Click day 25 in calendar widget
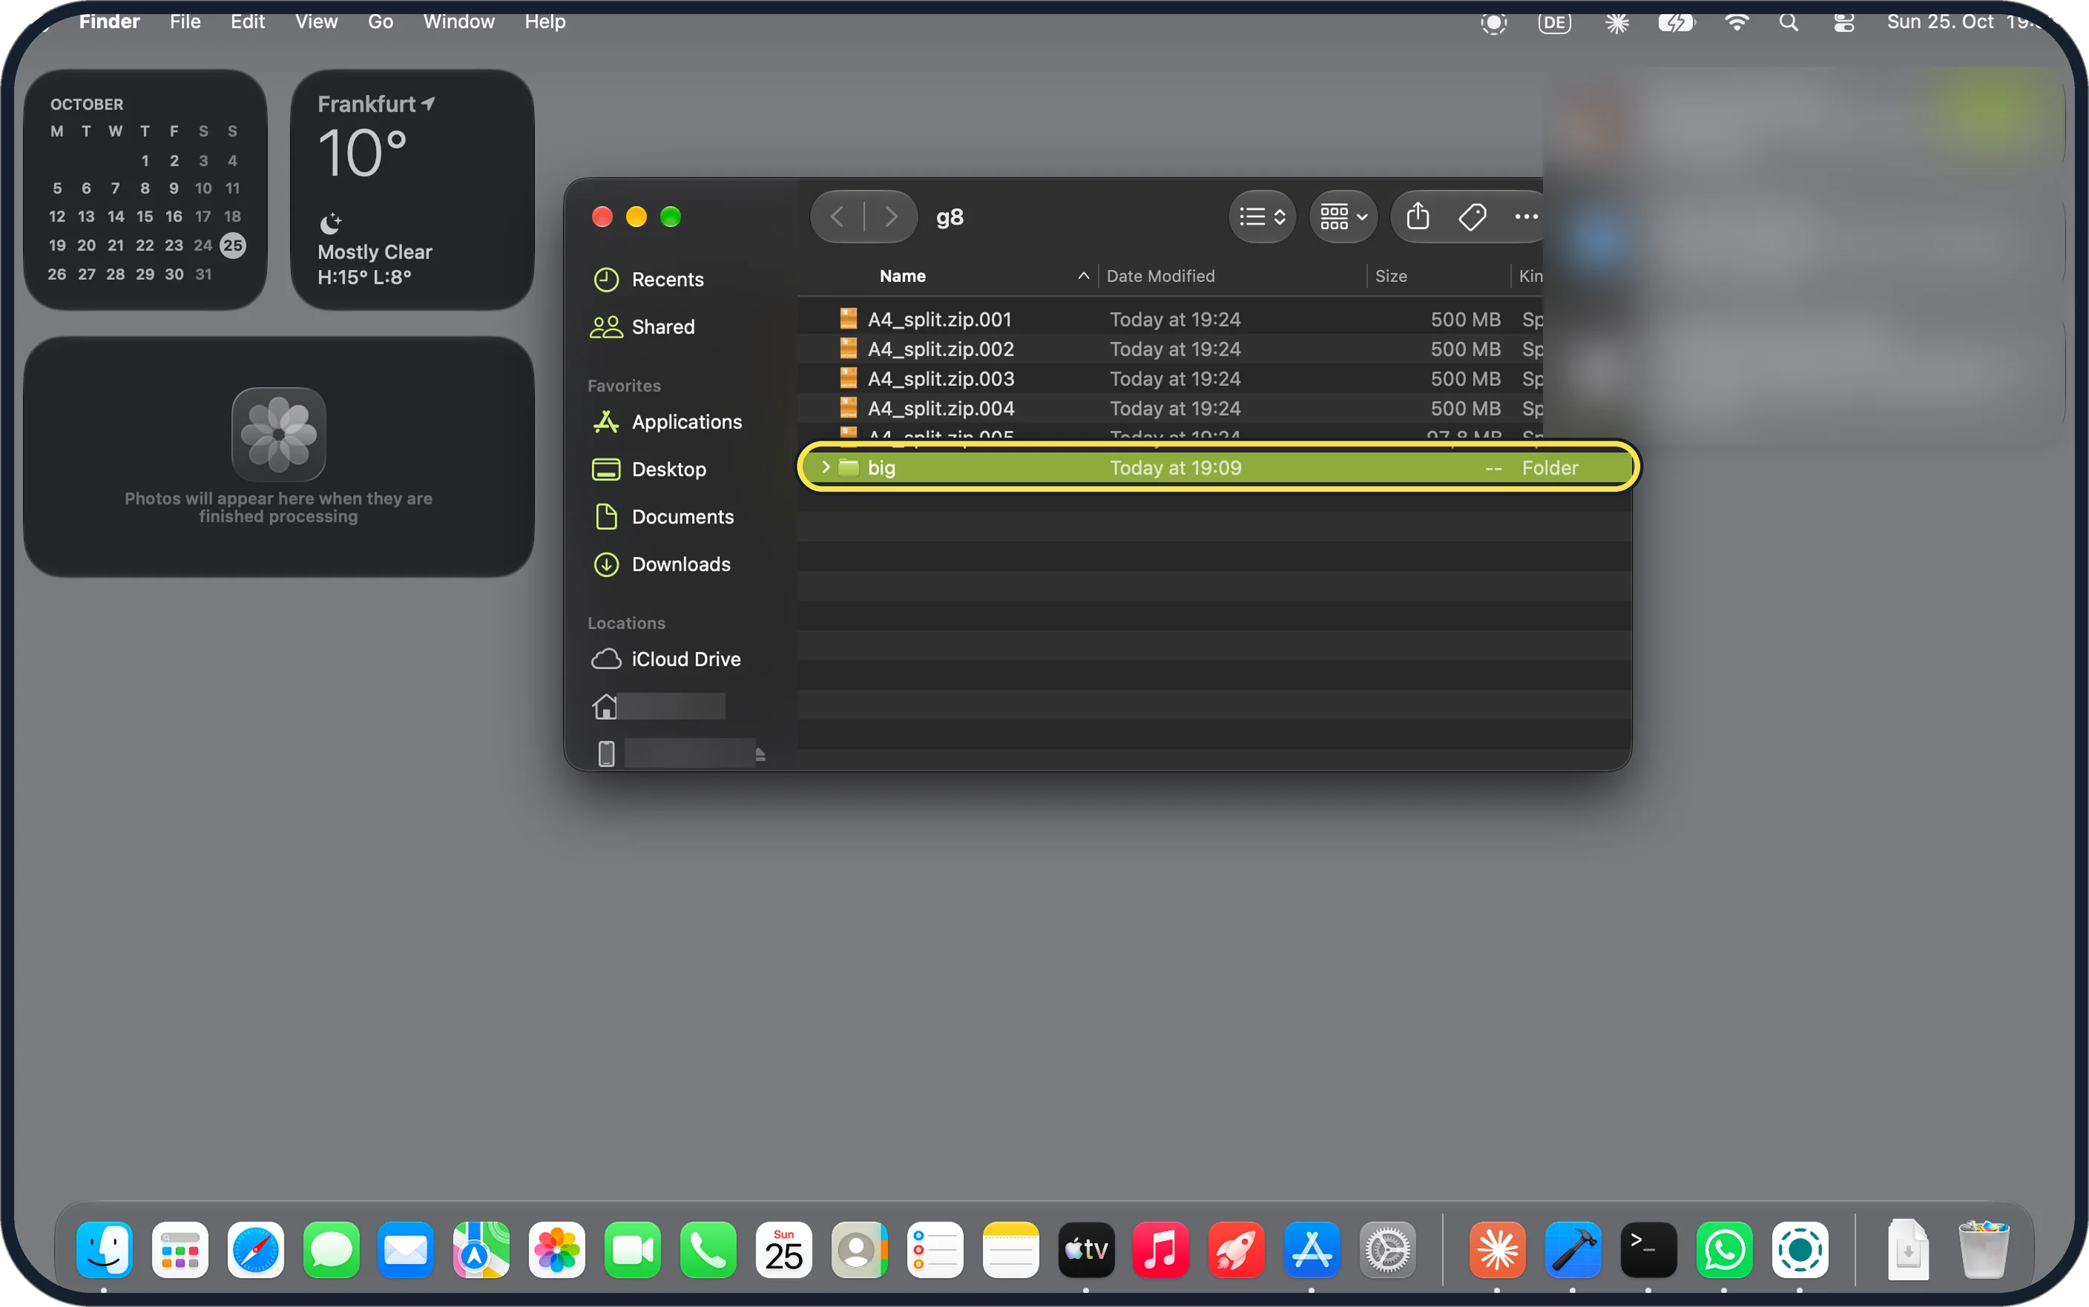 [x=232, y=245]
